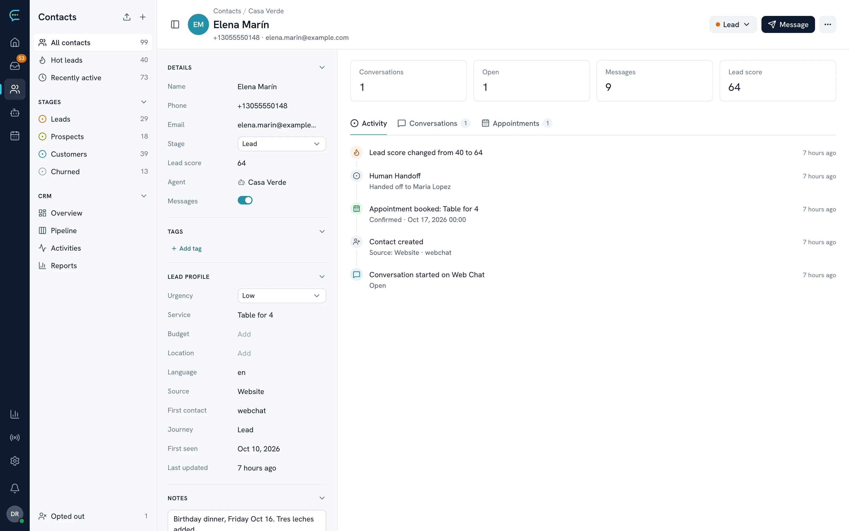Switch to the Appointments tab
Image resolution: width=849 pixels, height=531 pixels.
(x=516, y=123)
